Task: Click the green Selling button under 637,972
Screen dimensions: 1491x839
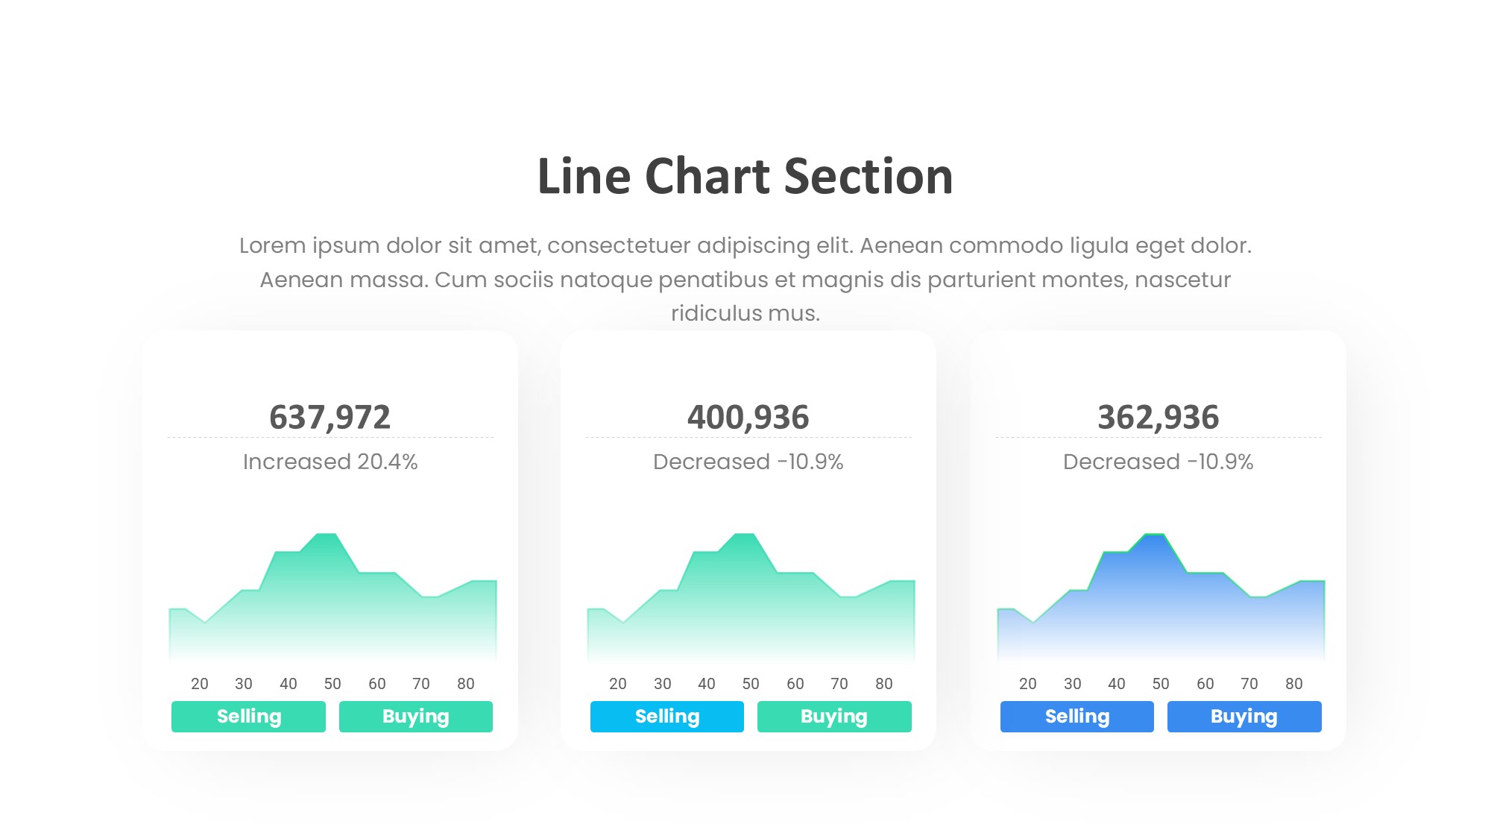Action: tap(248, 717)
